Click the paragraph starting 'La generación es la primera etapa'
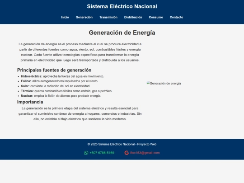Image resolution: width=244 pixels, height=183 pixels. pos(80,113)
